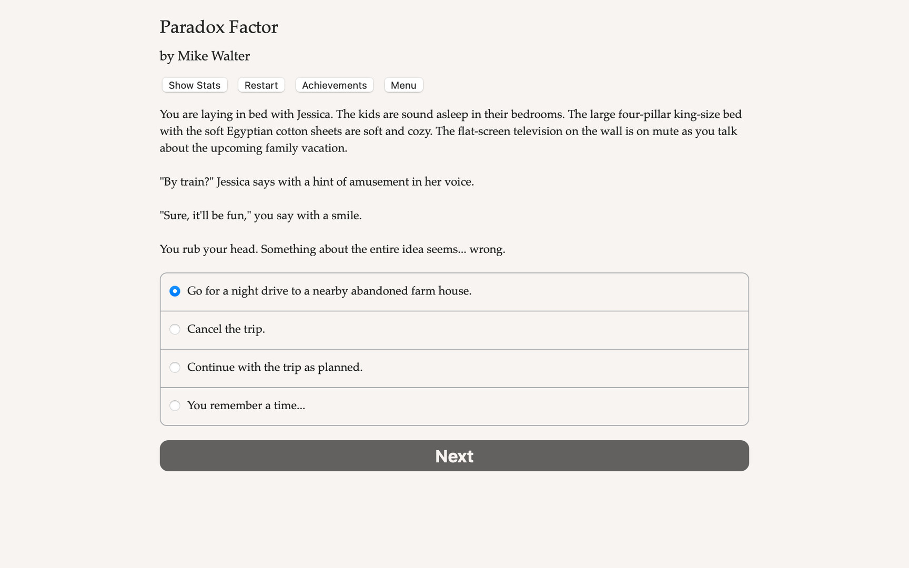Restart the story from the beginning
This screenshot has width=909, height=568.
click(x=261, y=85)
